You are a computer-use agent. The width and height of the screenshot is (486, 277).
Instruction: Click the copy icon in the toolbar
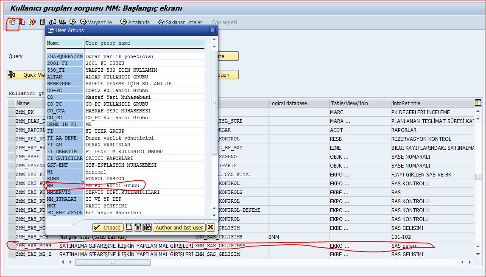click(22, 22)
